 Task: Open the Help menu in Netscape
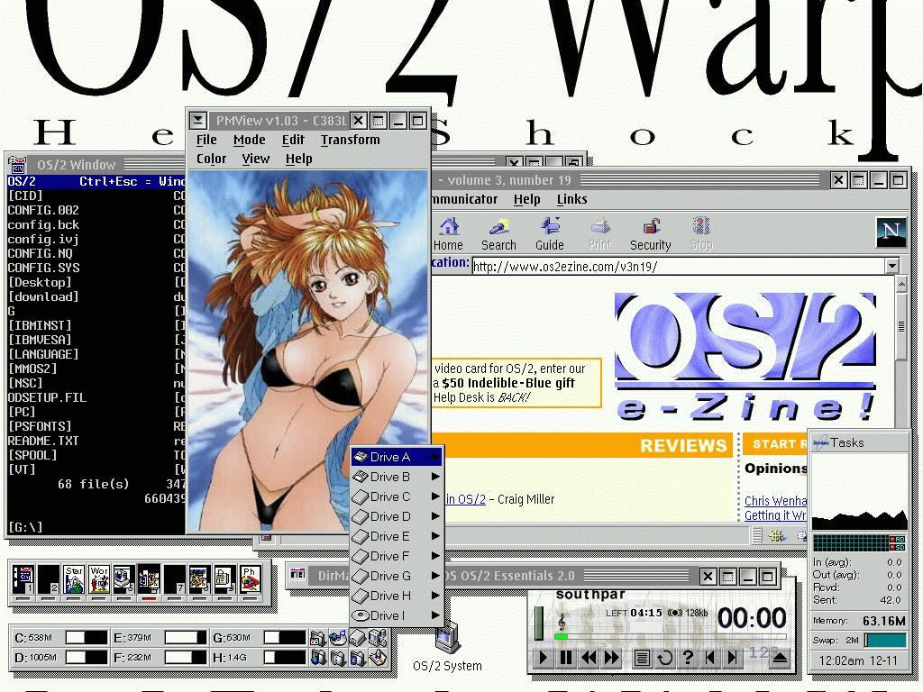click(x=526, y=199)
